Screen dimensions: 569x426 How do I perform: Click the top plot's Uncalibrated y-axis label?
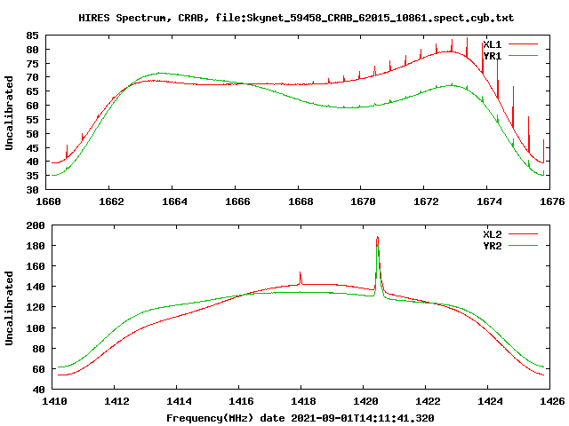tap(9, 113)
